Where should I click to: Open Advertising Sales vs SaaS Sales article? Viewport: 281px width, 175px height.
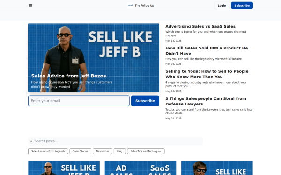200,26
